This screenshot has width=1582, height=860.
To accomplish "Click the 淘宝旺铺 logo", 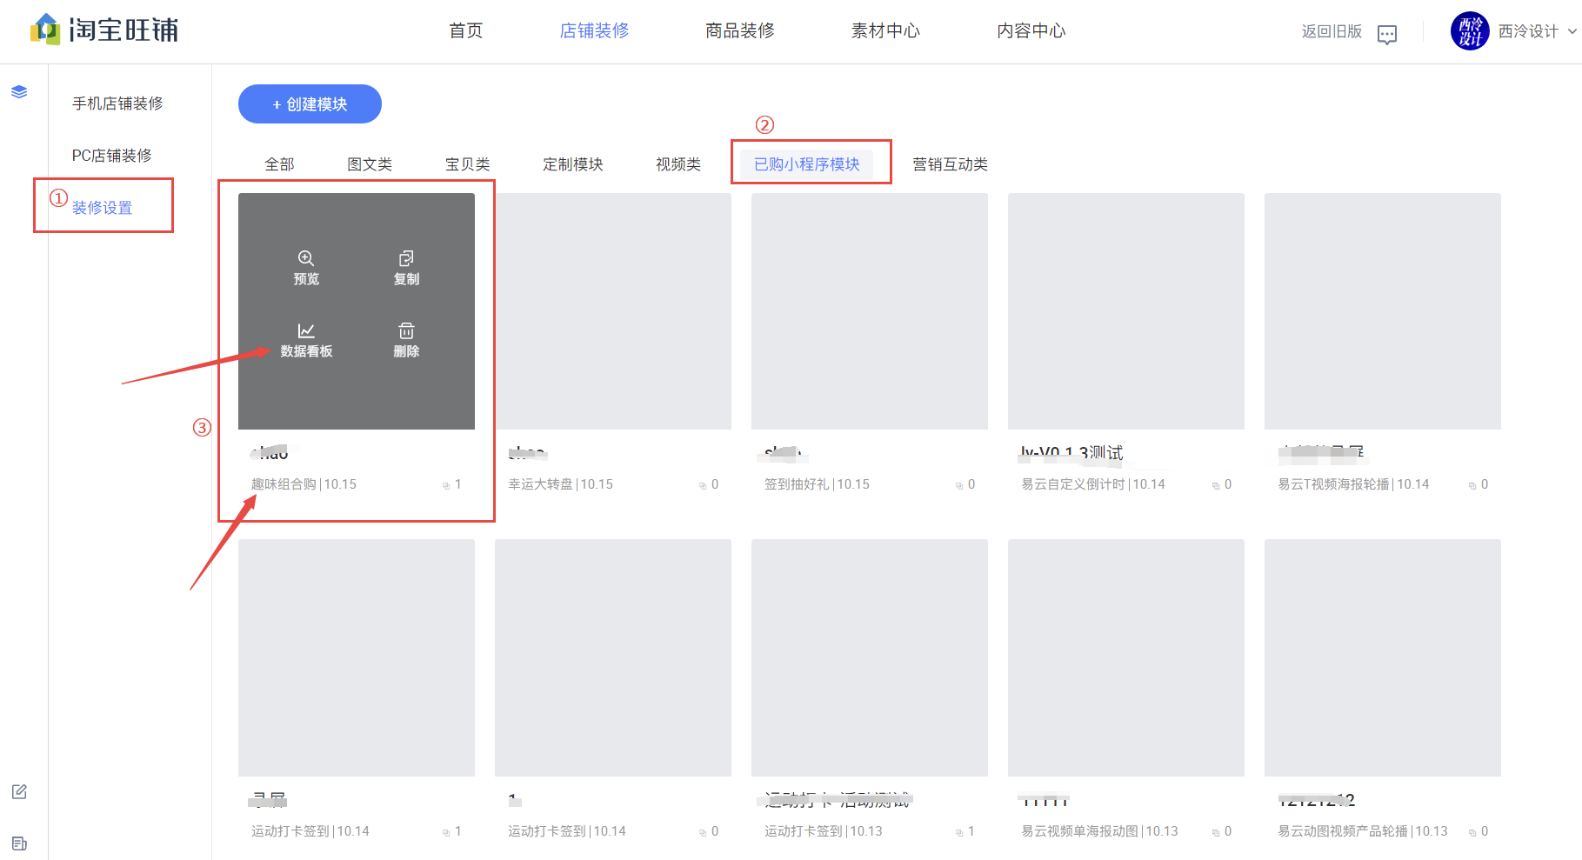I will click(x=104, y=30).
